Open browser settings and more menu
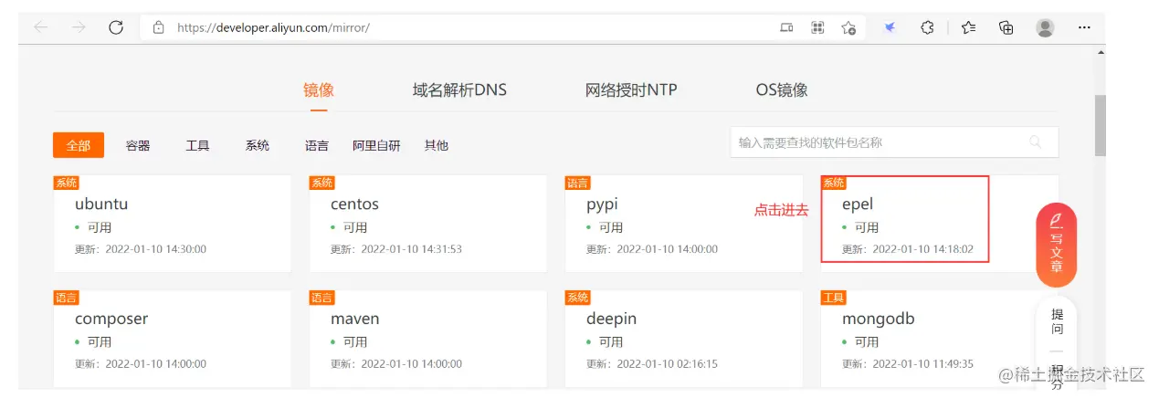 (x=1084, y=27)
